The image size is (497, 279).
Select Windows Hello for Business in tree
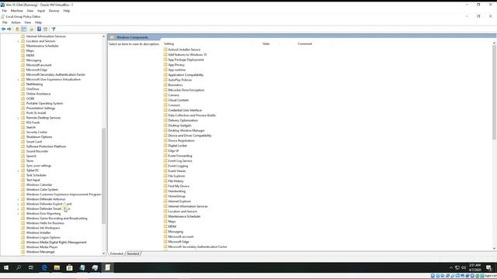45,223
